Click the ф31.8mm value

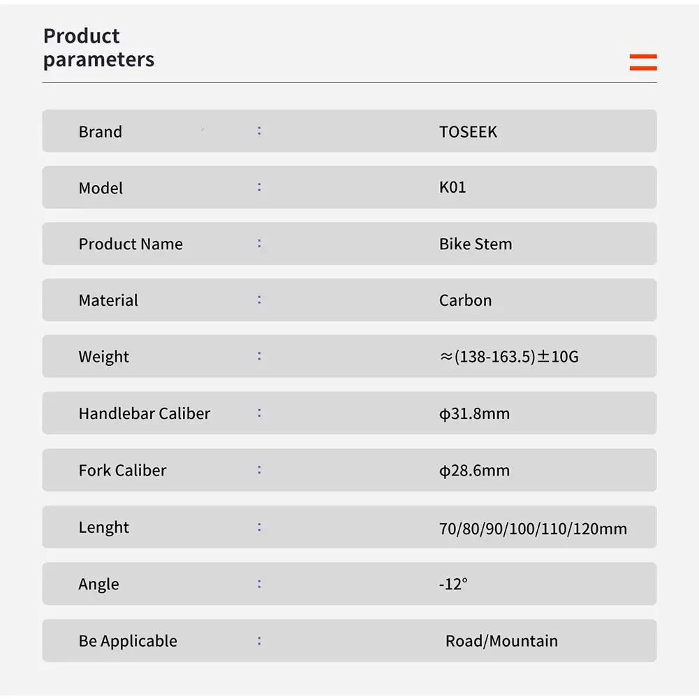click(474, 413)
